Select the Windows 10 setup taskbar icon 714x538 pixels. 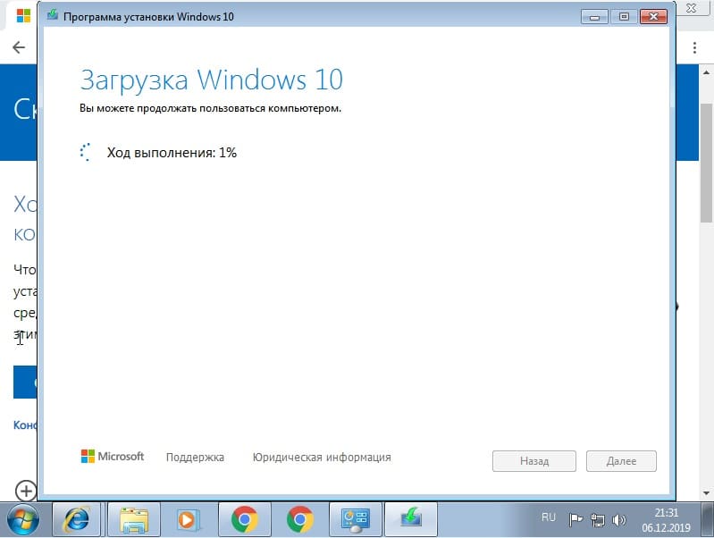(x=411, y=518)
